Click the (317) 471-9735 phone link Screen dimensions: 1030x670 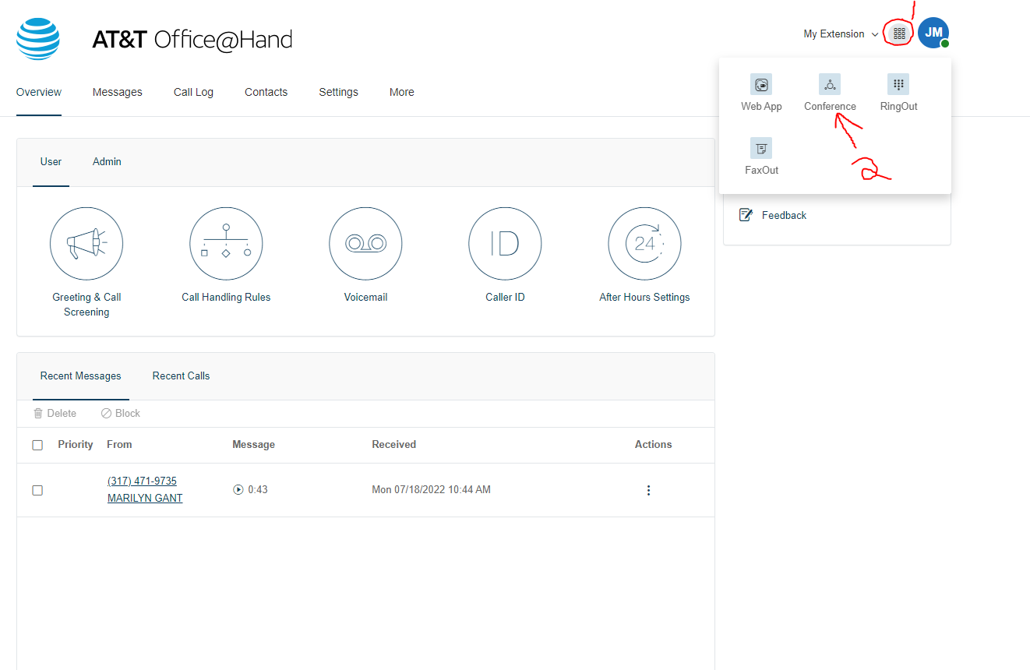tap(142, 481)
